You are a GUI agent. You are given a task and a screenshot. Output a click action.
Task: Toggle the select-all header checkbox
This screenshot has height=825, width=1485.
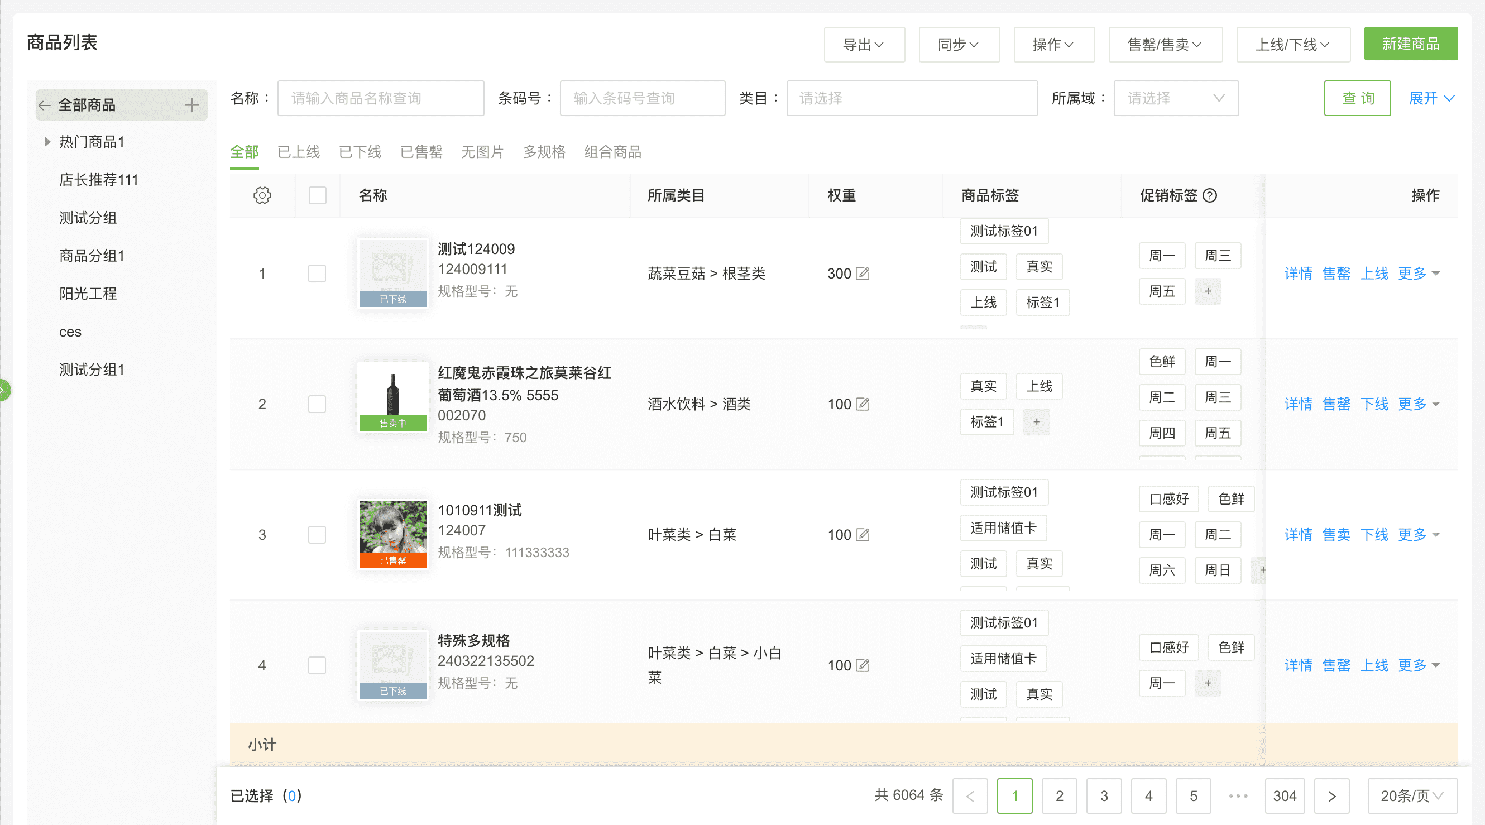(317, 195)
